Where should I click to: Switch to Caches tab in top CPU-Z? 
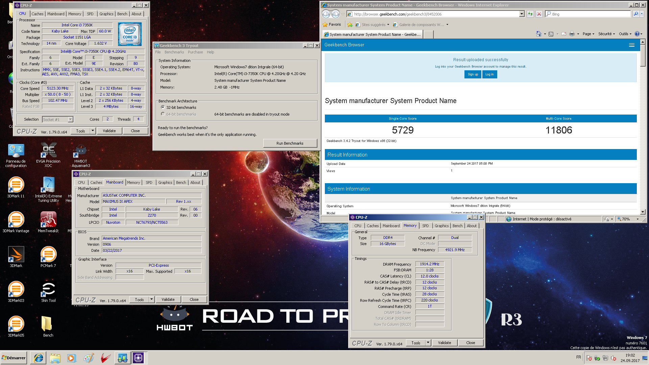point(38,14)
